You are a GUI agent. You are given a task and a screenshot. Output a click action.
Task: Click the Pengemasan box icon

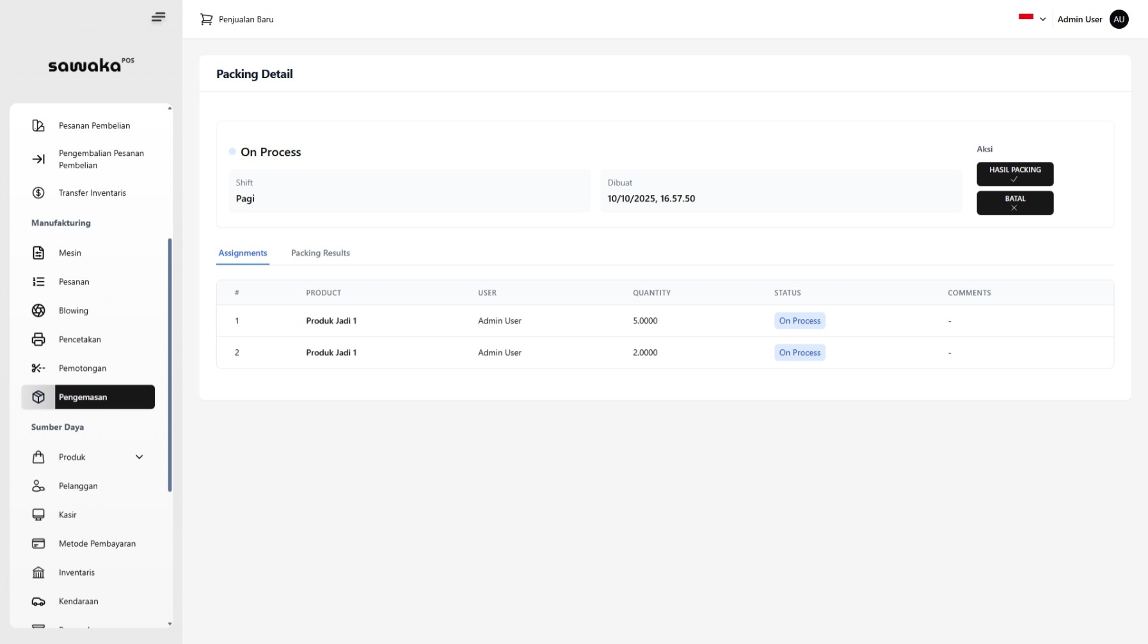tap(38, 397)
